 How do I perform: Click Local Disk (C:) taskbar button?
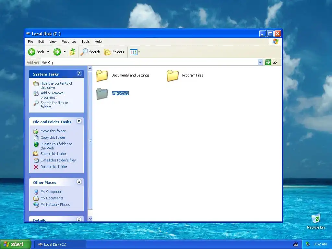[60, 244]
